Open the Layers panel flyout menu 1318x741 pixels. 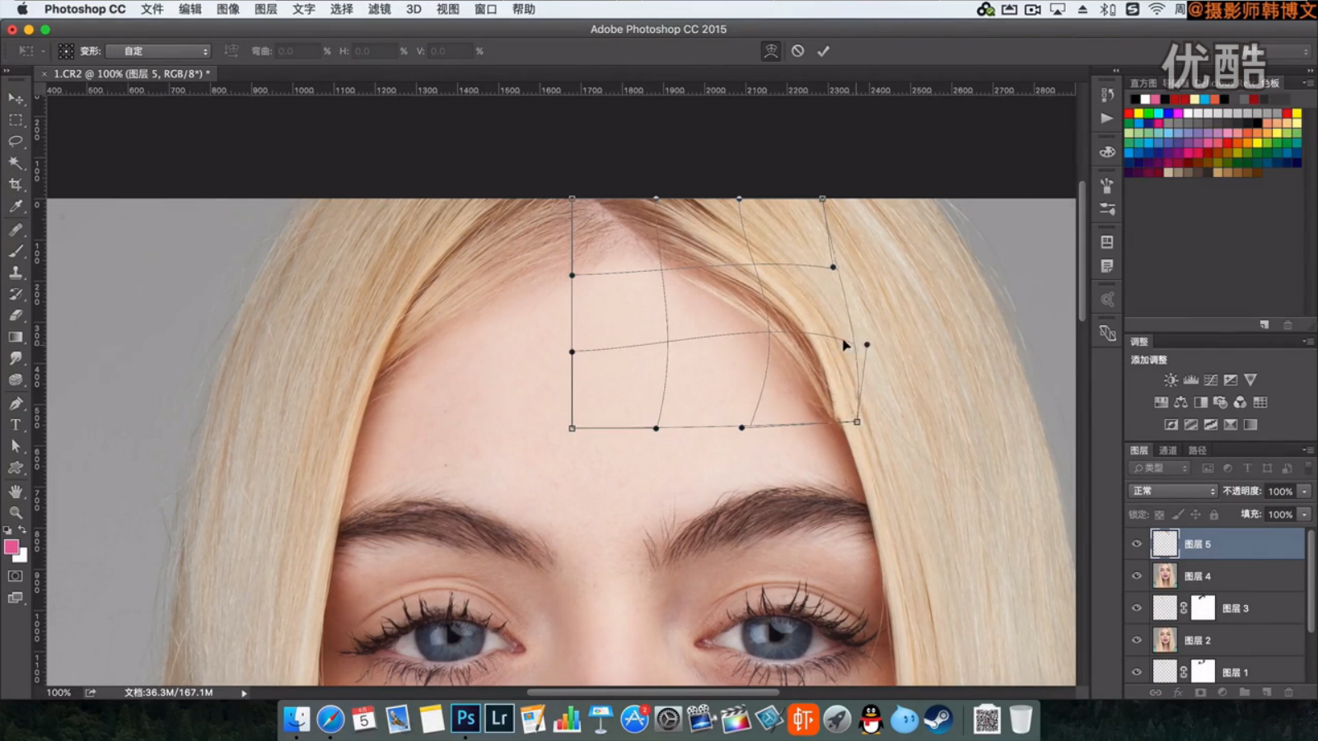tap(1307, 450)
